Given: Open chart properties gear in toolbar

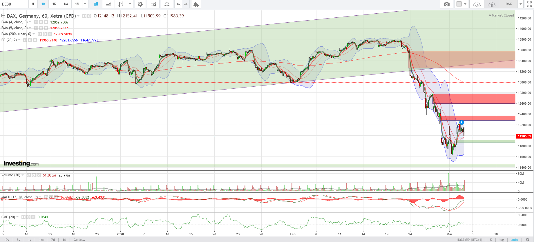Looking at the screenshot, I should point(140,4).
